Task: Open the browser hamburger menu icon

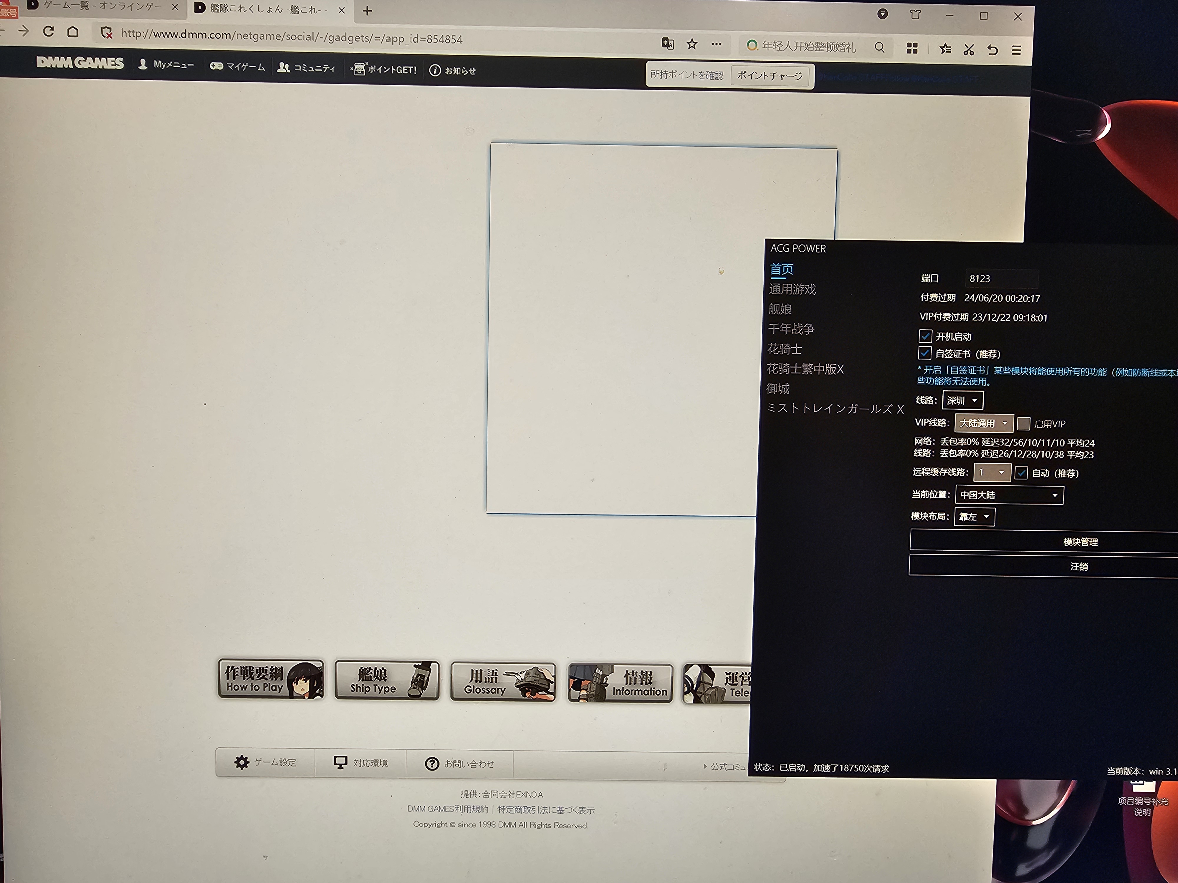Action: tap(1016, 51)
